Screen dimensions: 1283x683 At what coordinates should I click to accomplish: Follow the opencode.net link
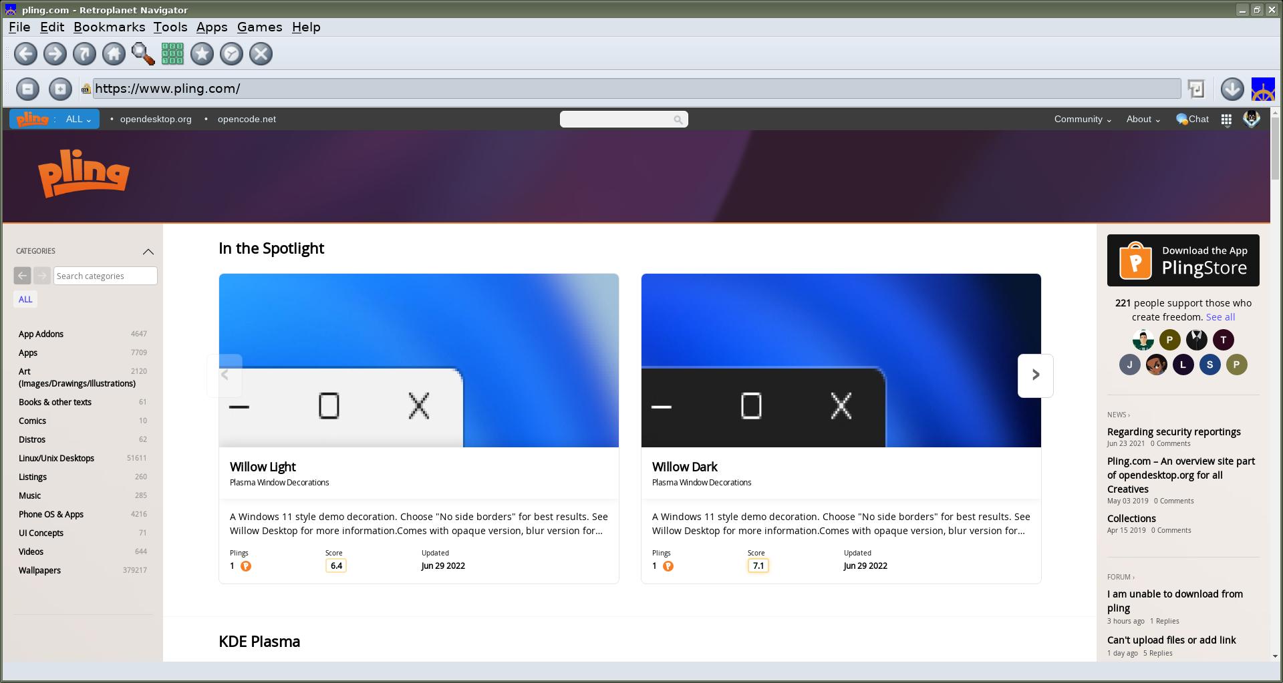coord(247,119)
